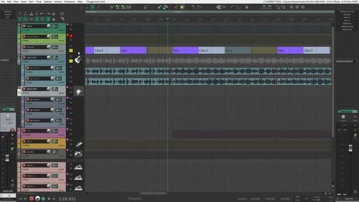This screenshot has width=359, height=202.
Task: Open the File menu
Action: pyautogui.click(x=3, y=2)
